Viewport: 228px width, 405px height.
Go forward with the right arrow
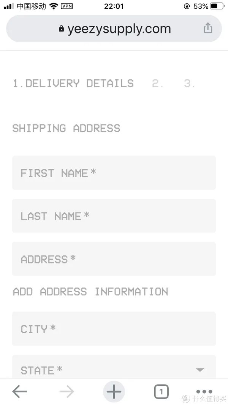(x=67, y=391)
